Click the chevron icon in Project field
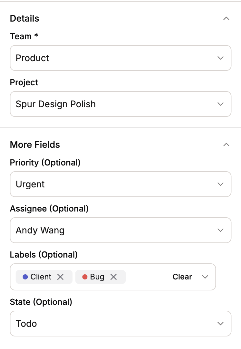The height and width of the screenshot is (349, 241). (220, 104)
